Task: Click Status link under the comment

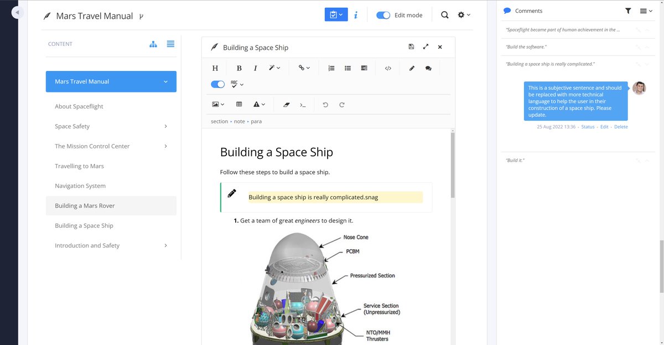Action: coord(588,127)
